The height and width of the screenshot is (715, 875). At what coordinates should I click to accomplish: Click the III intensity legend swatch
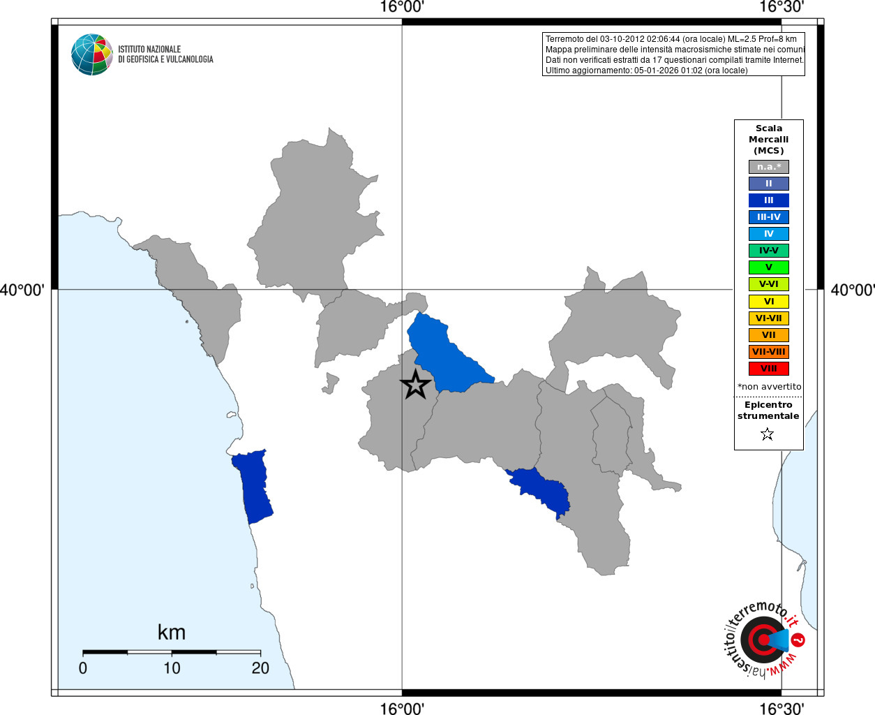click(x=769, y=200)
